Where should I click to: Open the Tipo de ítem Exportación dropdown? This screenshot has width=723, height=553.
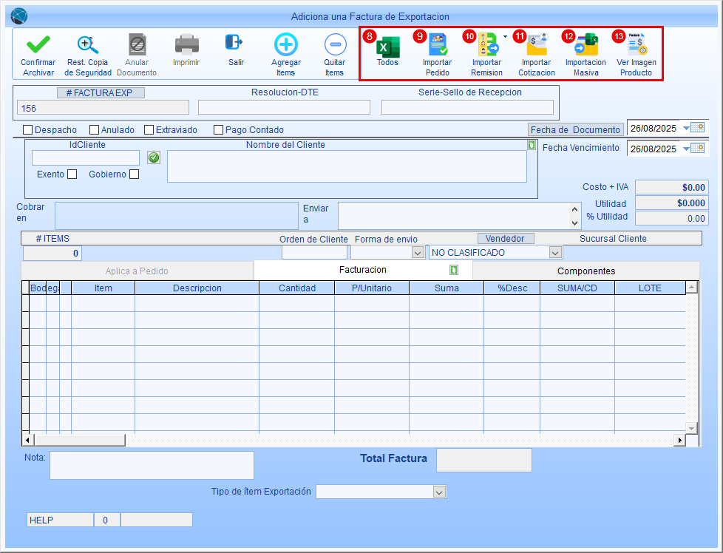coord(439,492)
